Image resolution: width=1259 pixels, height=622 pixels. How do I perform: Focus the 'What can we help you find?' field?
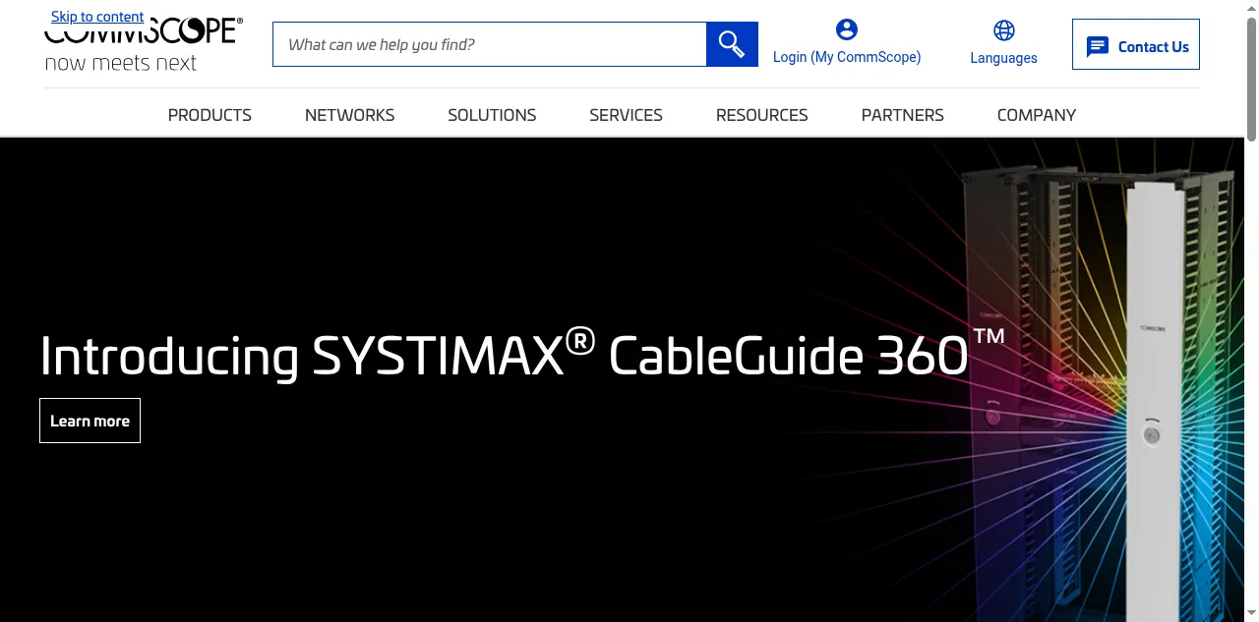coord(489,44)
